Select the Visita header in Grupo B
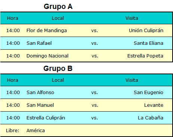 tap(132, 80)
